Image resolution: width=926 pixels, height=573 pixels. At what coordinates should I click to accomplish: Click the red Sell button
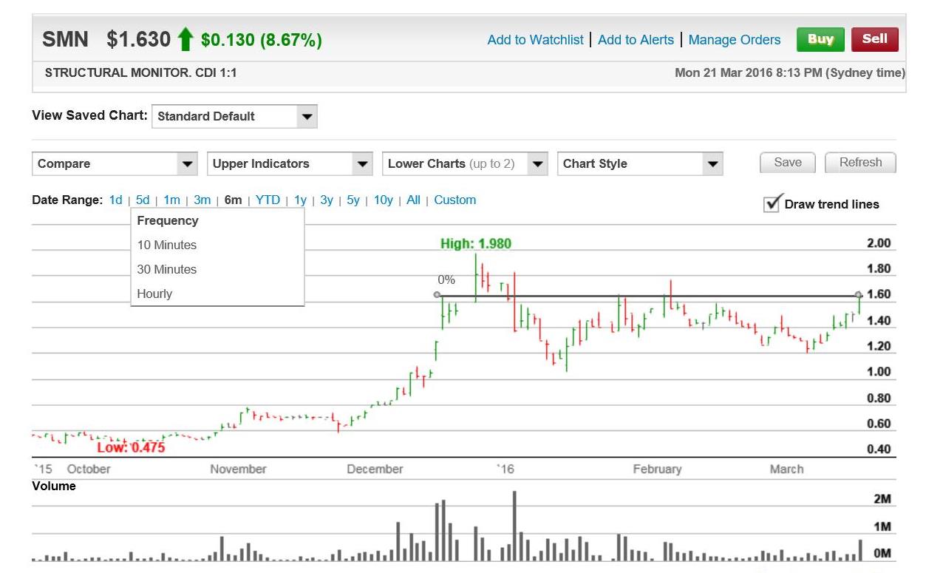[874, 39]
